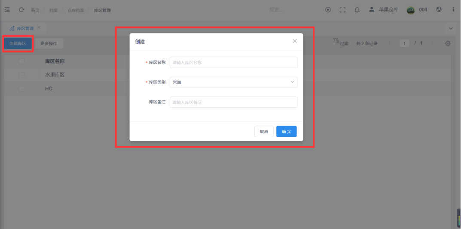Open the globe language icon
The image size is (461, 229).
(439, 9)
